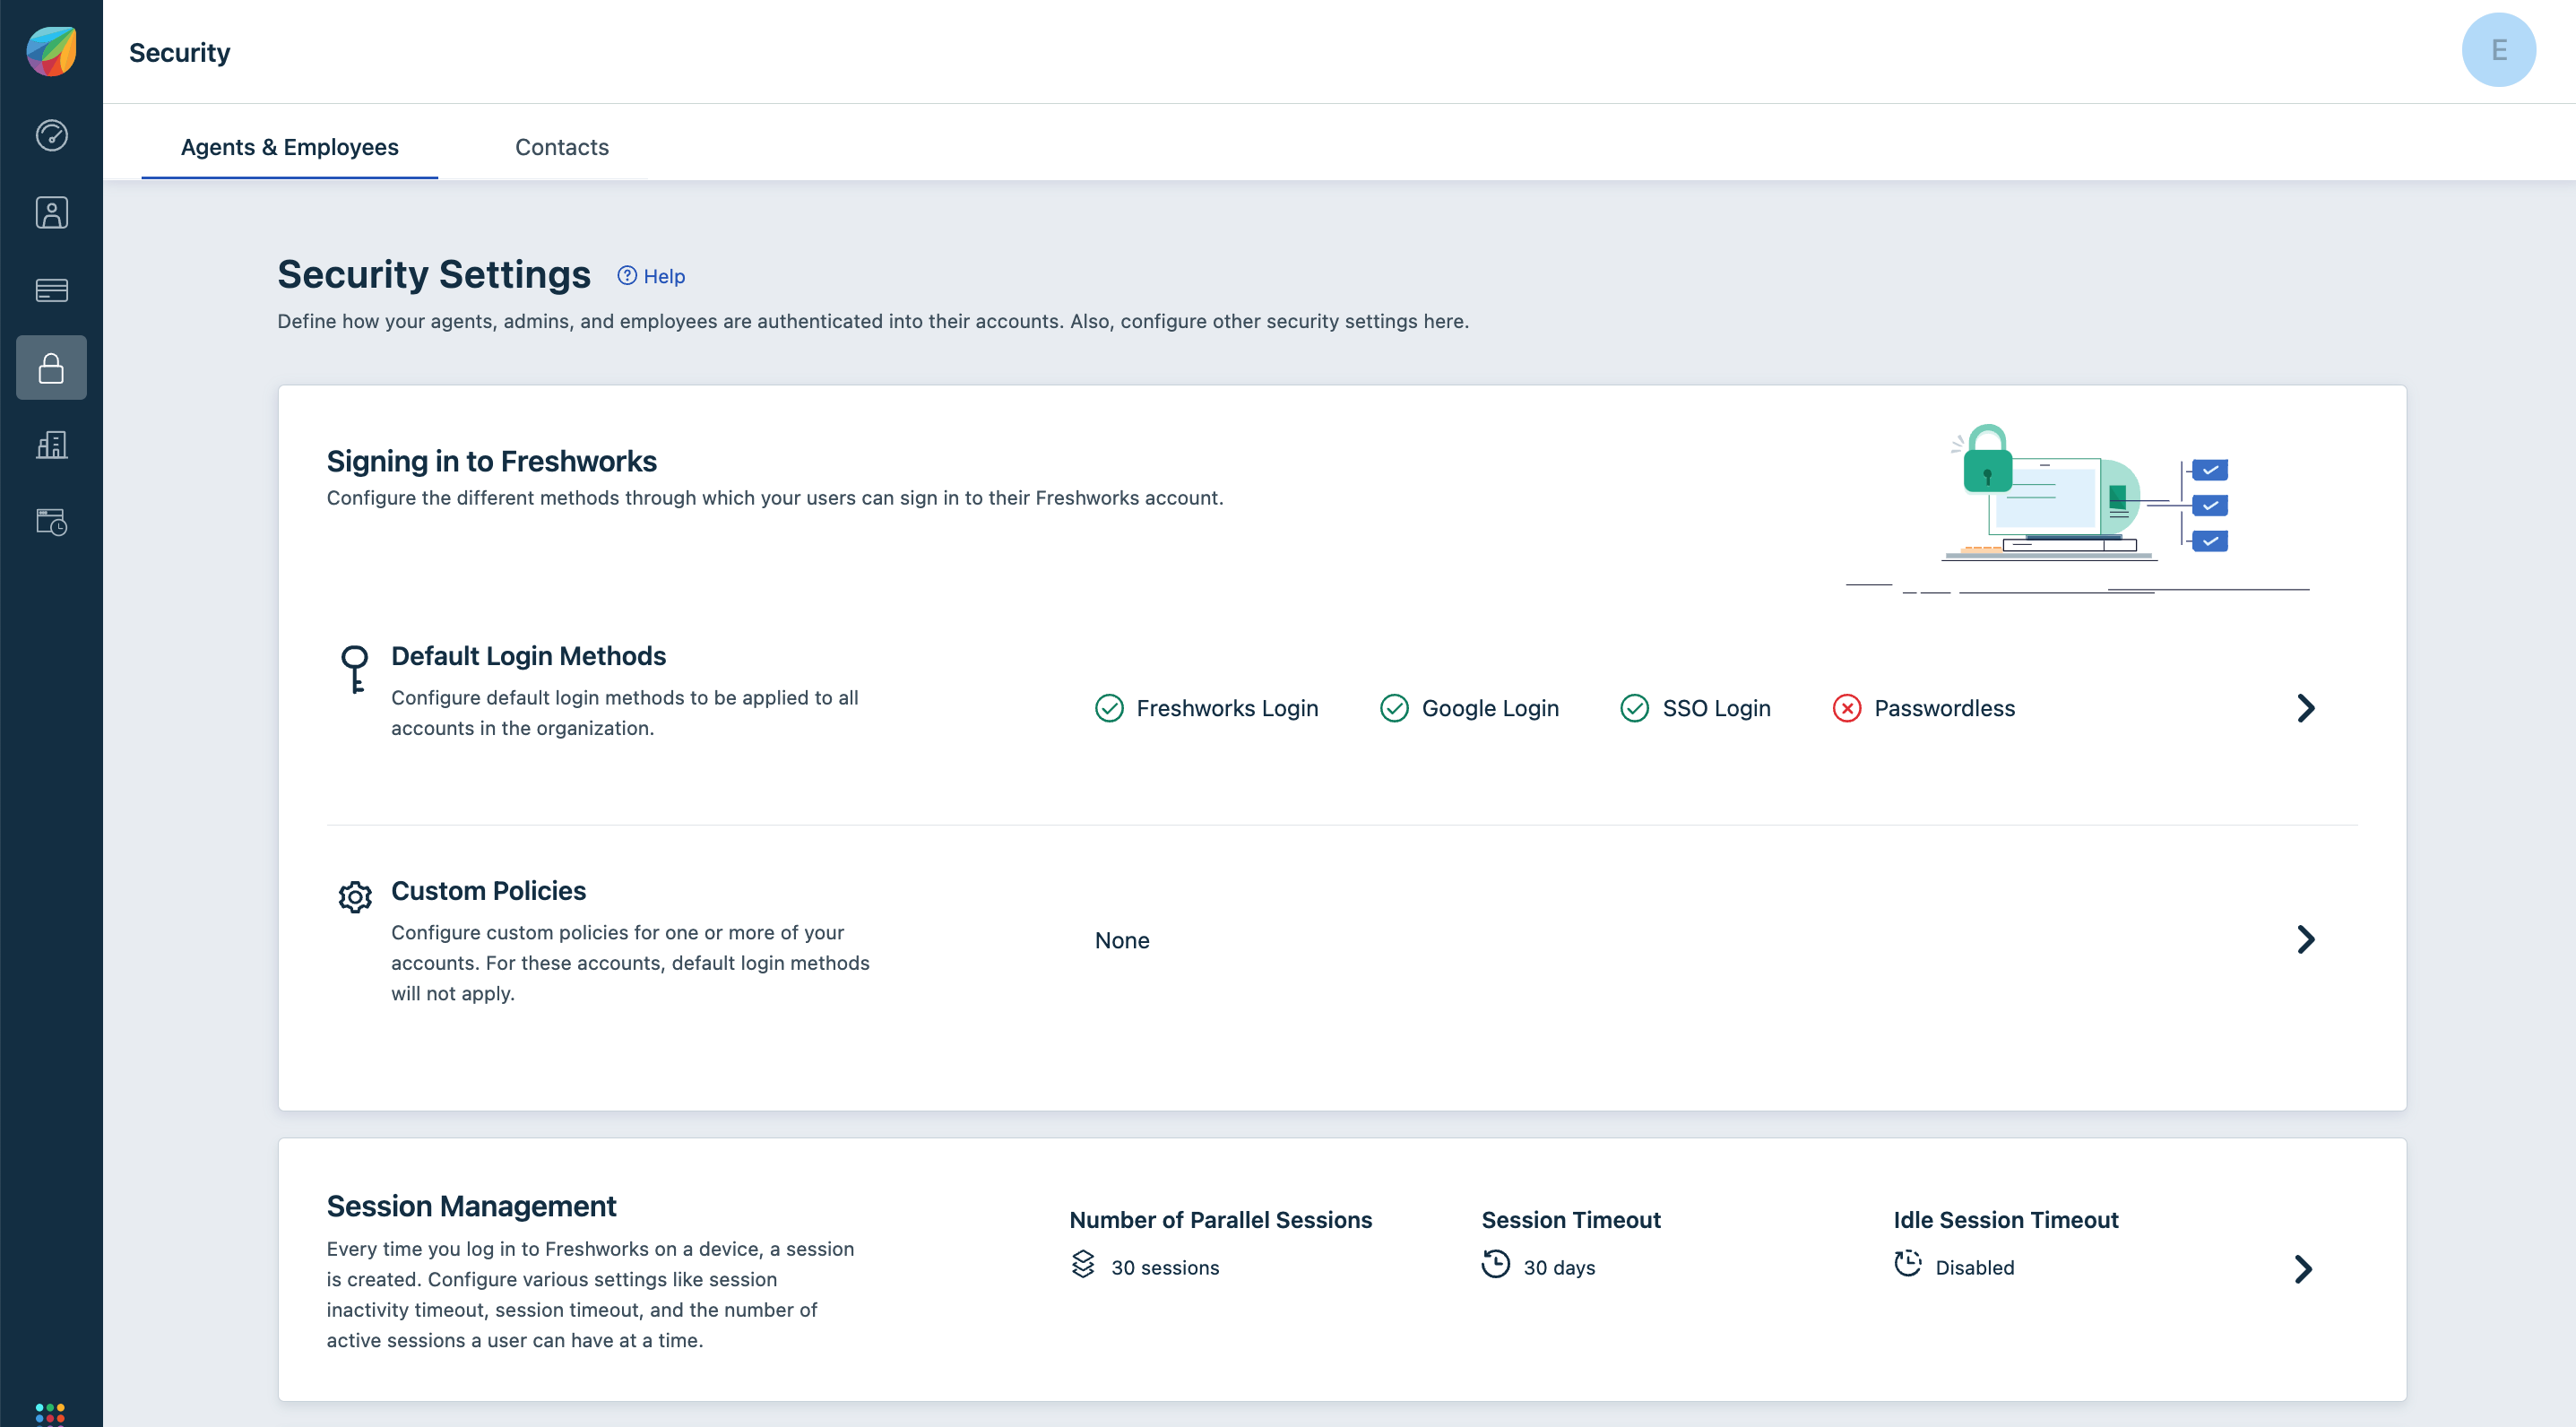Image resolution: width=2576 pixels, height=1427 pixels.
Task: Open the app switcher dots icon
Action: coord(50,1412)
